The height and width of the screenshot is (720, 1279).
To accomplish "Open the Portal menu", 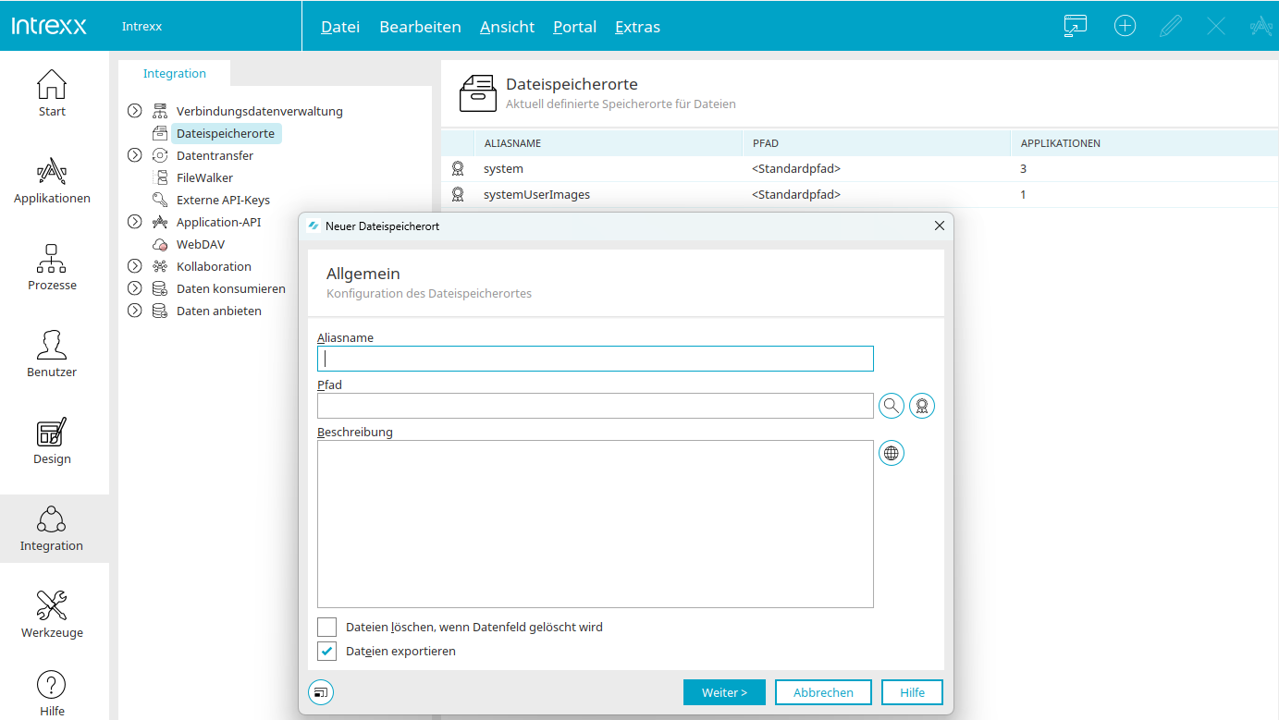I will [574, 27].
